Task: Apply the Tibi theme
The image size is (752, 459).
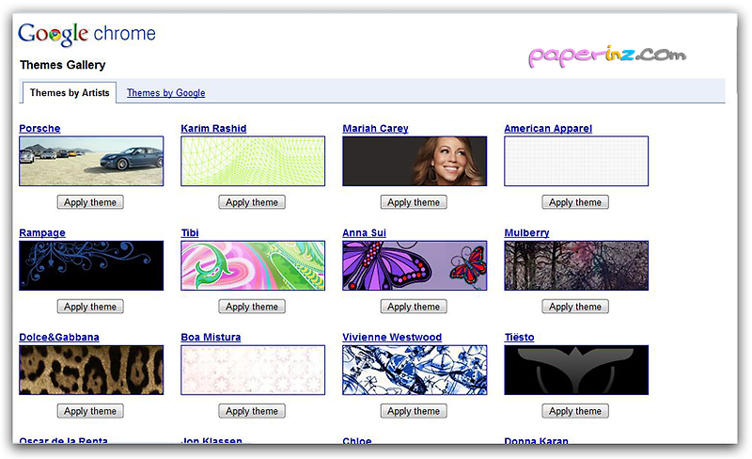Action: point(252,307)
